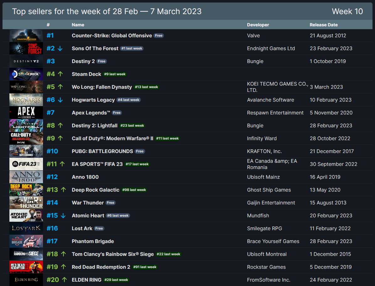Click the down arrow beside rank #2

click(x=60, y=49)
